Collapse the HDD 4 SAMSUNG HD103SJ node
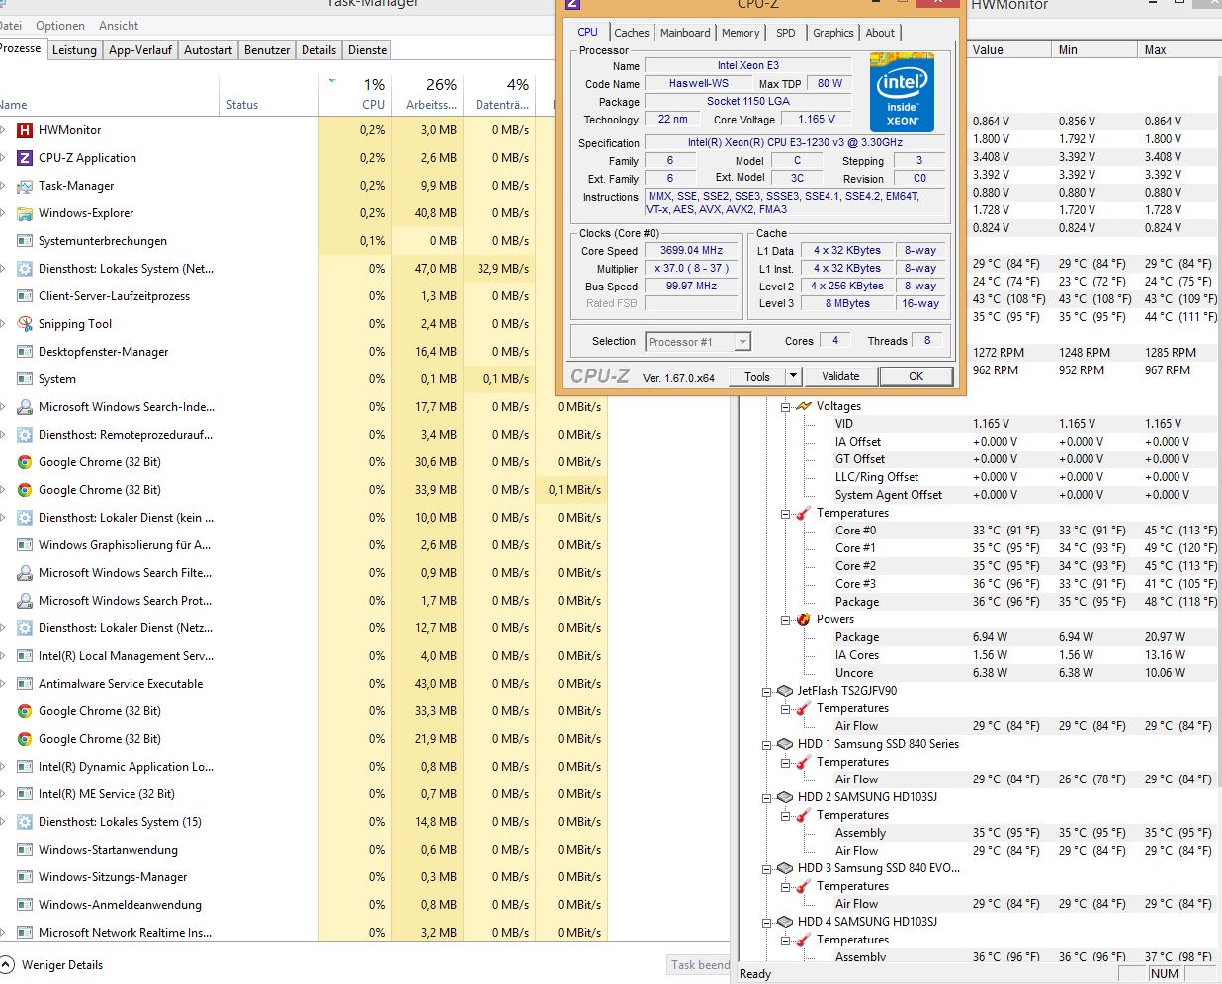 766,922
